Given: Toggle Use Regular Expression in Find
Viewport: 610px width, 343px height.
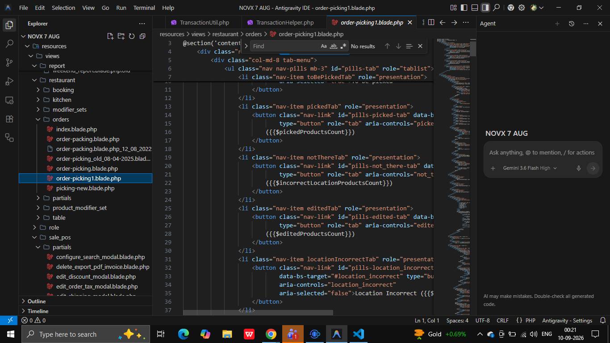Looking at the screenshot, I should click(343, 46).
